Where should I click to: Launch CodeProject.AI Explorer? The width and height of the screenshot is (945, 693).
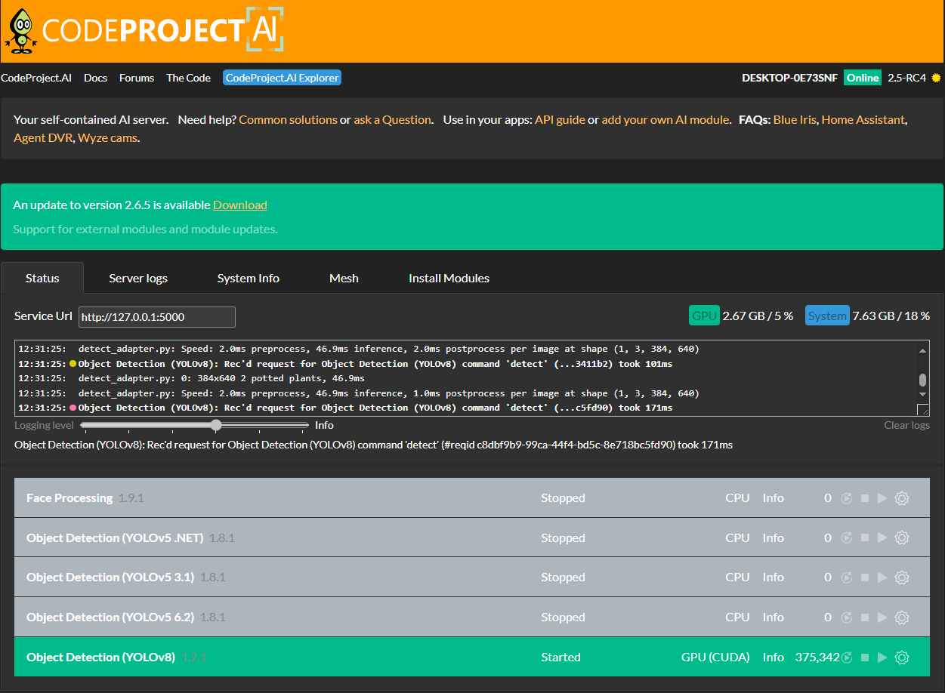[282, 78]
